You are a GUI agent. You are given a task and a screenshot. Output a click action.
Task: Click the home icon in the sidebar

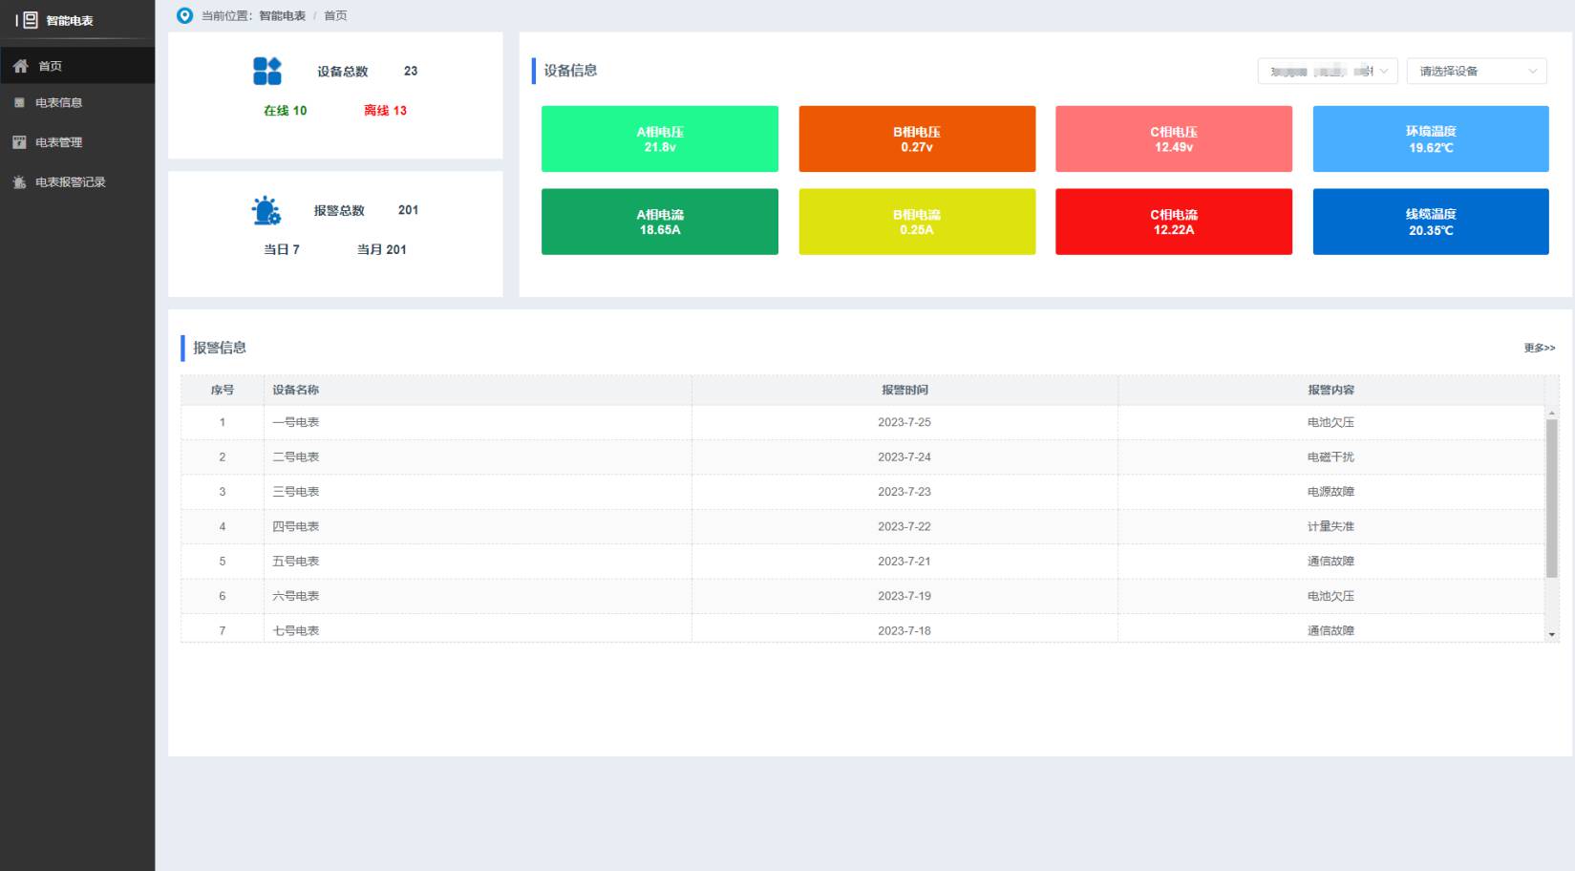[x=20, y=66]
